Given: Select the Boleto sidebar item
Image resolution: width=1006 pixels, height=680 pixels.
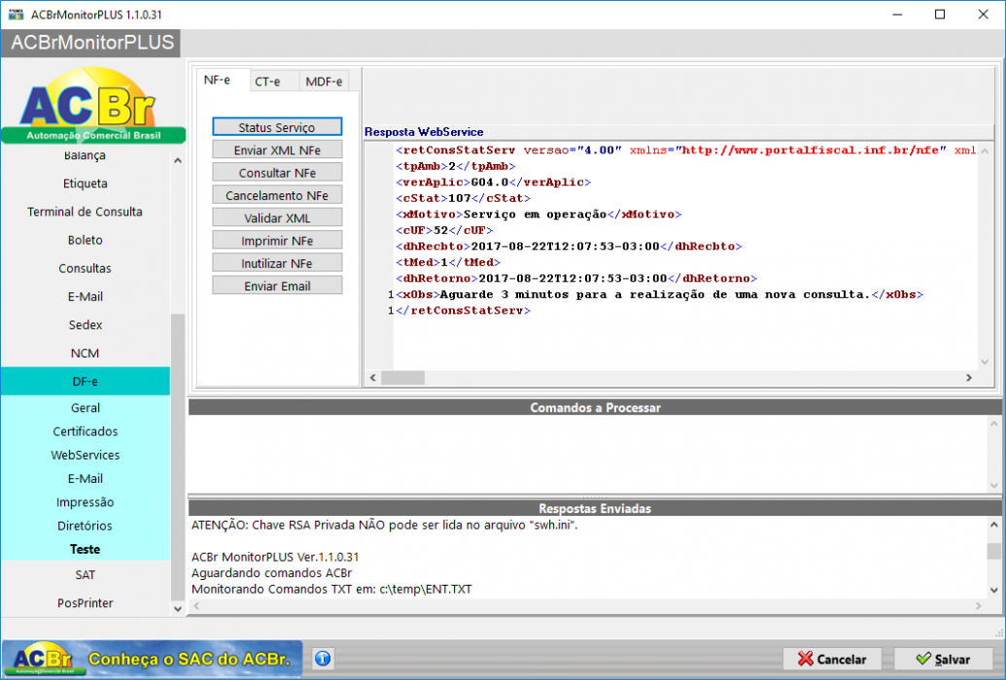Looking at the screenshot, I should (86, 240).
